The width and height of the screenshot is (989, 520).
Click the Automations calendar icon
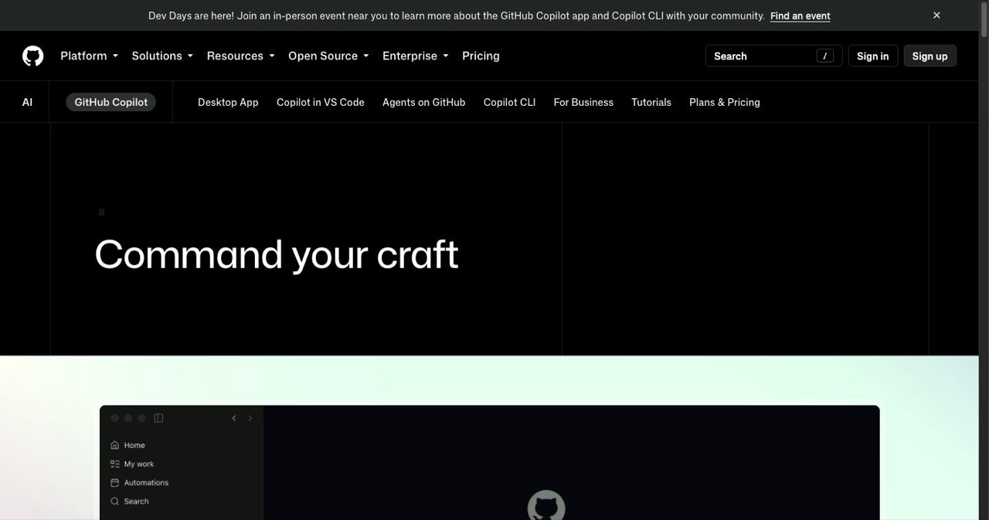tap(115, 482)
